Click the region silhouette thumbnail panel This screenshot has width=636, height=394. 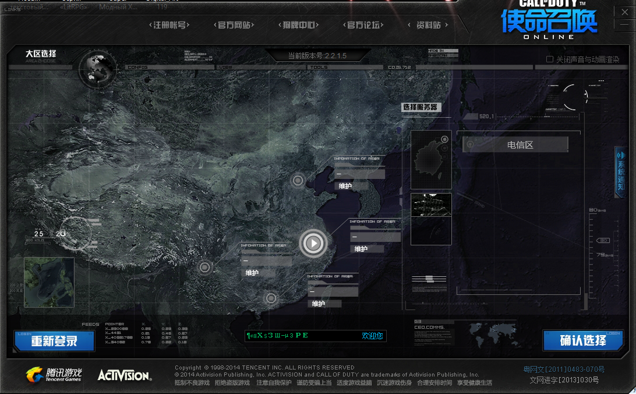[431, 160]
